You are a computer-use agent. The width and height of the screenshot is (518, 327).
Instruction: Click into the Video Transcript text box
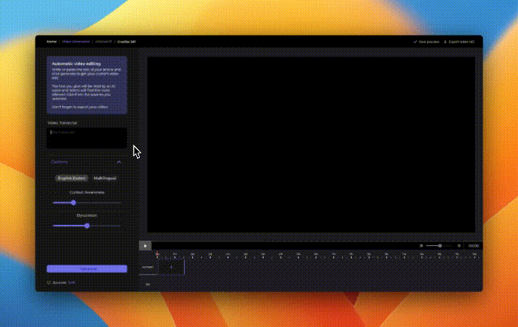click(x=87, y=138)
